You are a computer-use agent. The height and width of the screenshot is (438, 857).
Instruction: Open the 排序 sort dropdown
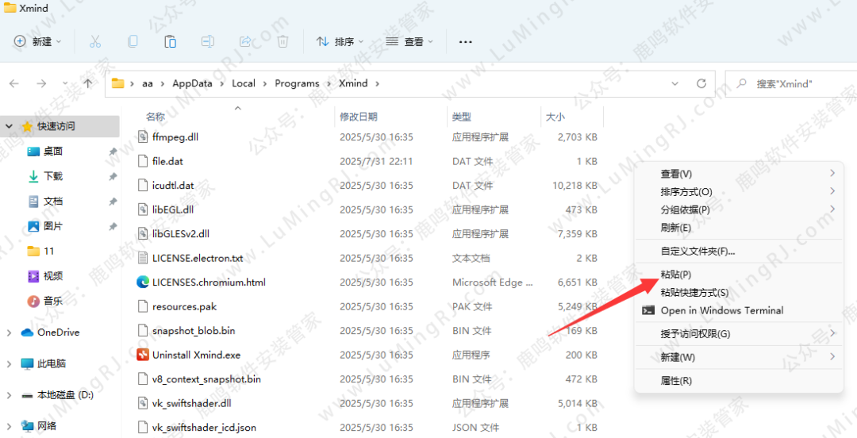coord(339,41)
